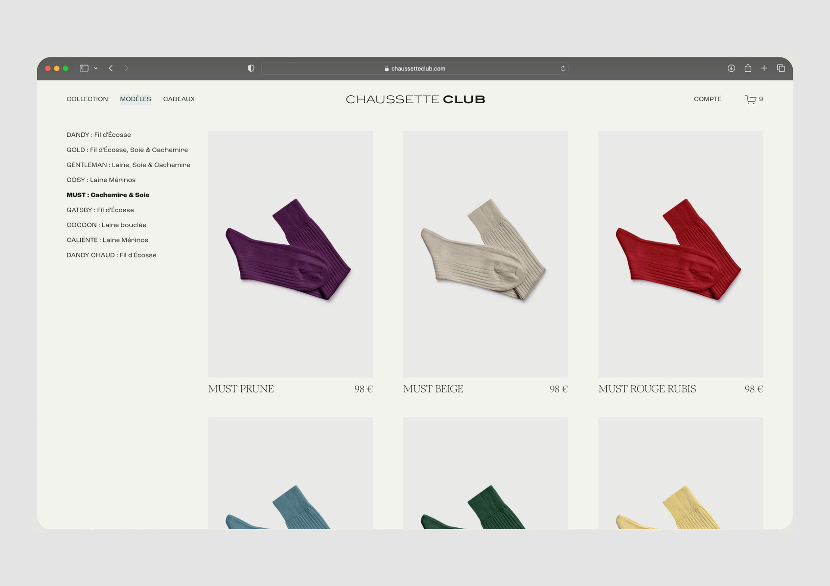Open the purple Must Prune sock image
This screenshot has width=830, height=586.
[x=290, y=254]
